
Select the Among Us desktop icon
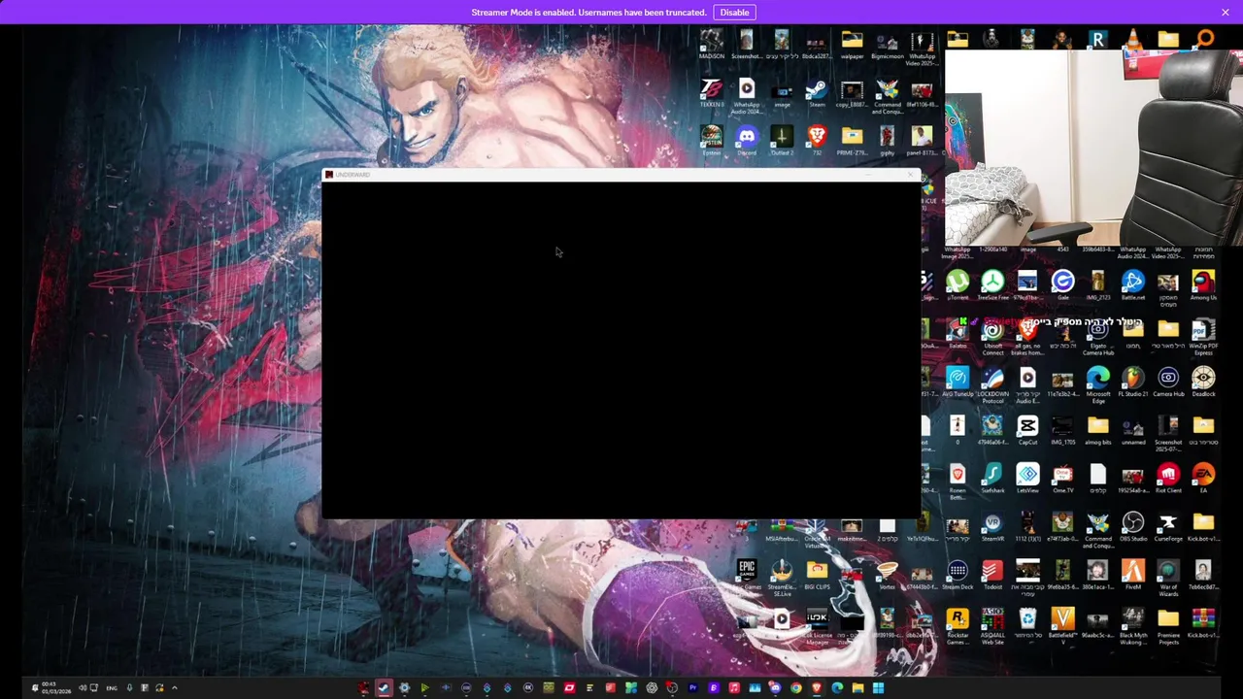[x=1203, y=286]
